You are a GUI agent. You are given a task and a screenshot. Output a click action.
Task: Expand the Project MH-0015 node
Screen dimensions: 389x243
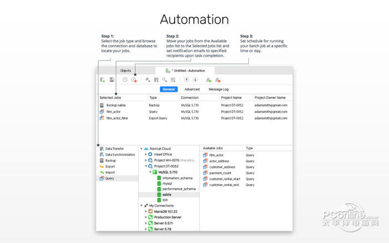(146, 160)
